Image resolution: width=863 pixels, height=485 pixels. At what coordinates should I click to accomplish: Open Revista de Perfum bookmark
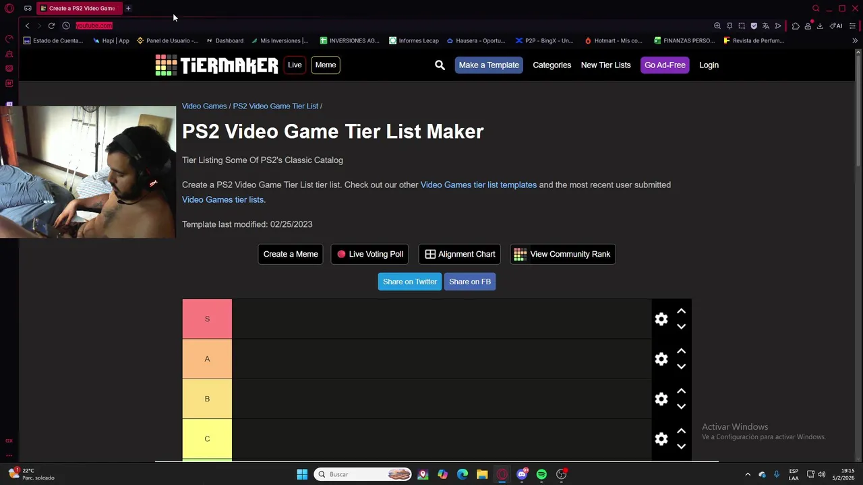click(x=754, y=40)
